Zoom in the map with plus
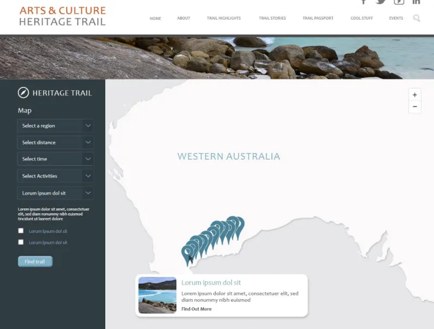The image size is (434, 329). pos(414,94)
